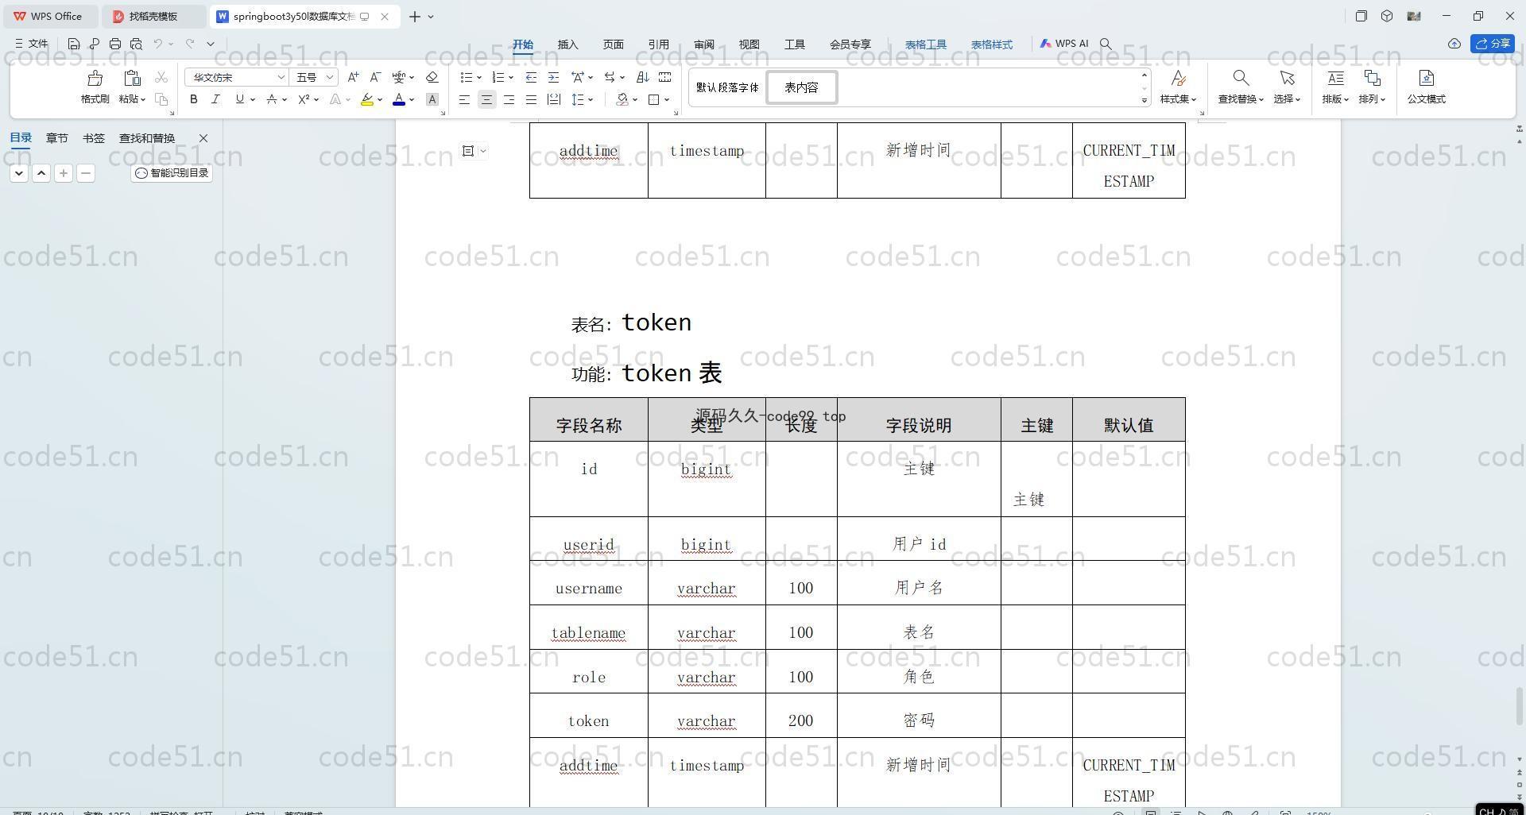The image size is (1526, 815).
Task: Click the shading fill color icon
Action: (x=622, y=99)
